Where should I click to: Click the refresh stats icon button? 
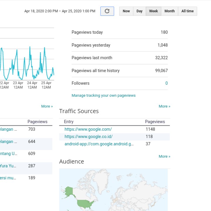pos(107,11)
